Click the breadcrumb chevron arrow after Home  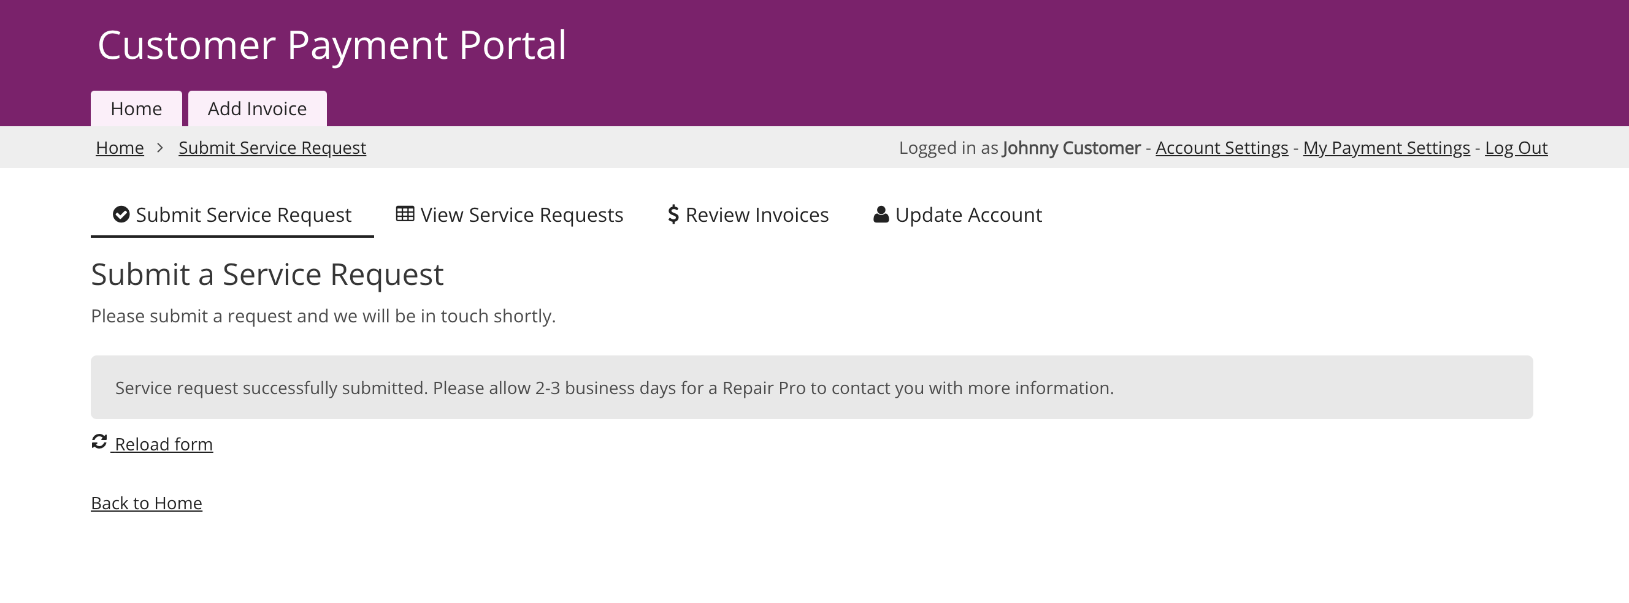(x=160, y=147)
